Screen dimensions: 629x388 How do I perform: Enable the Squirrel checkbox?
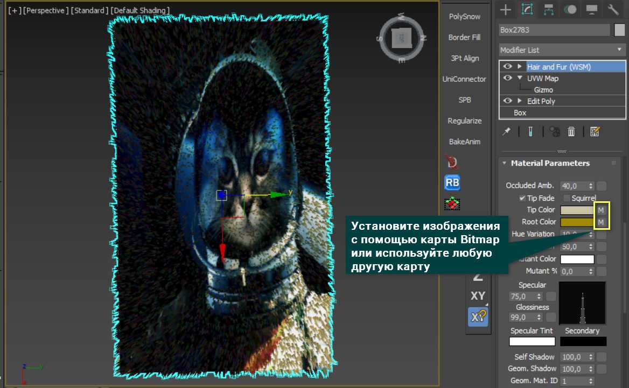566,198
